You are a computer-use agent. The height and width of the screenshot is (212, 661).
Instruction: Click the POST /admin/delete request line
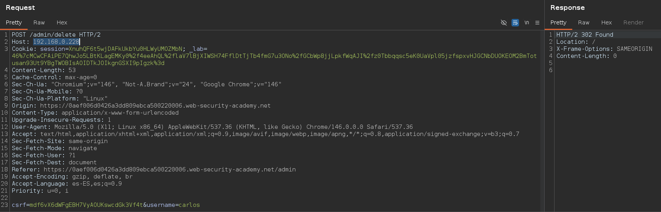click(56, 35)
